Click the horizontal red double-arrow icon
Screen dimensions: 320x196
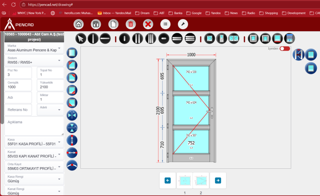[x=72, y=153]
